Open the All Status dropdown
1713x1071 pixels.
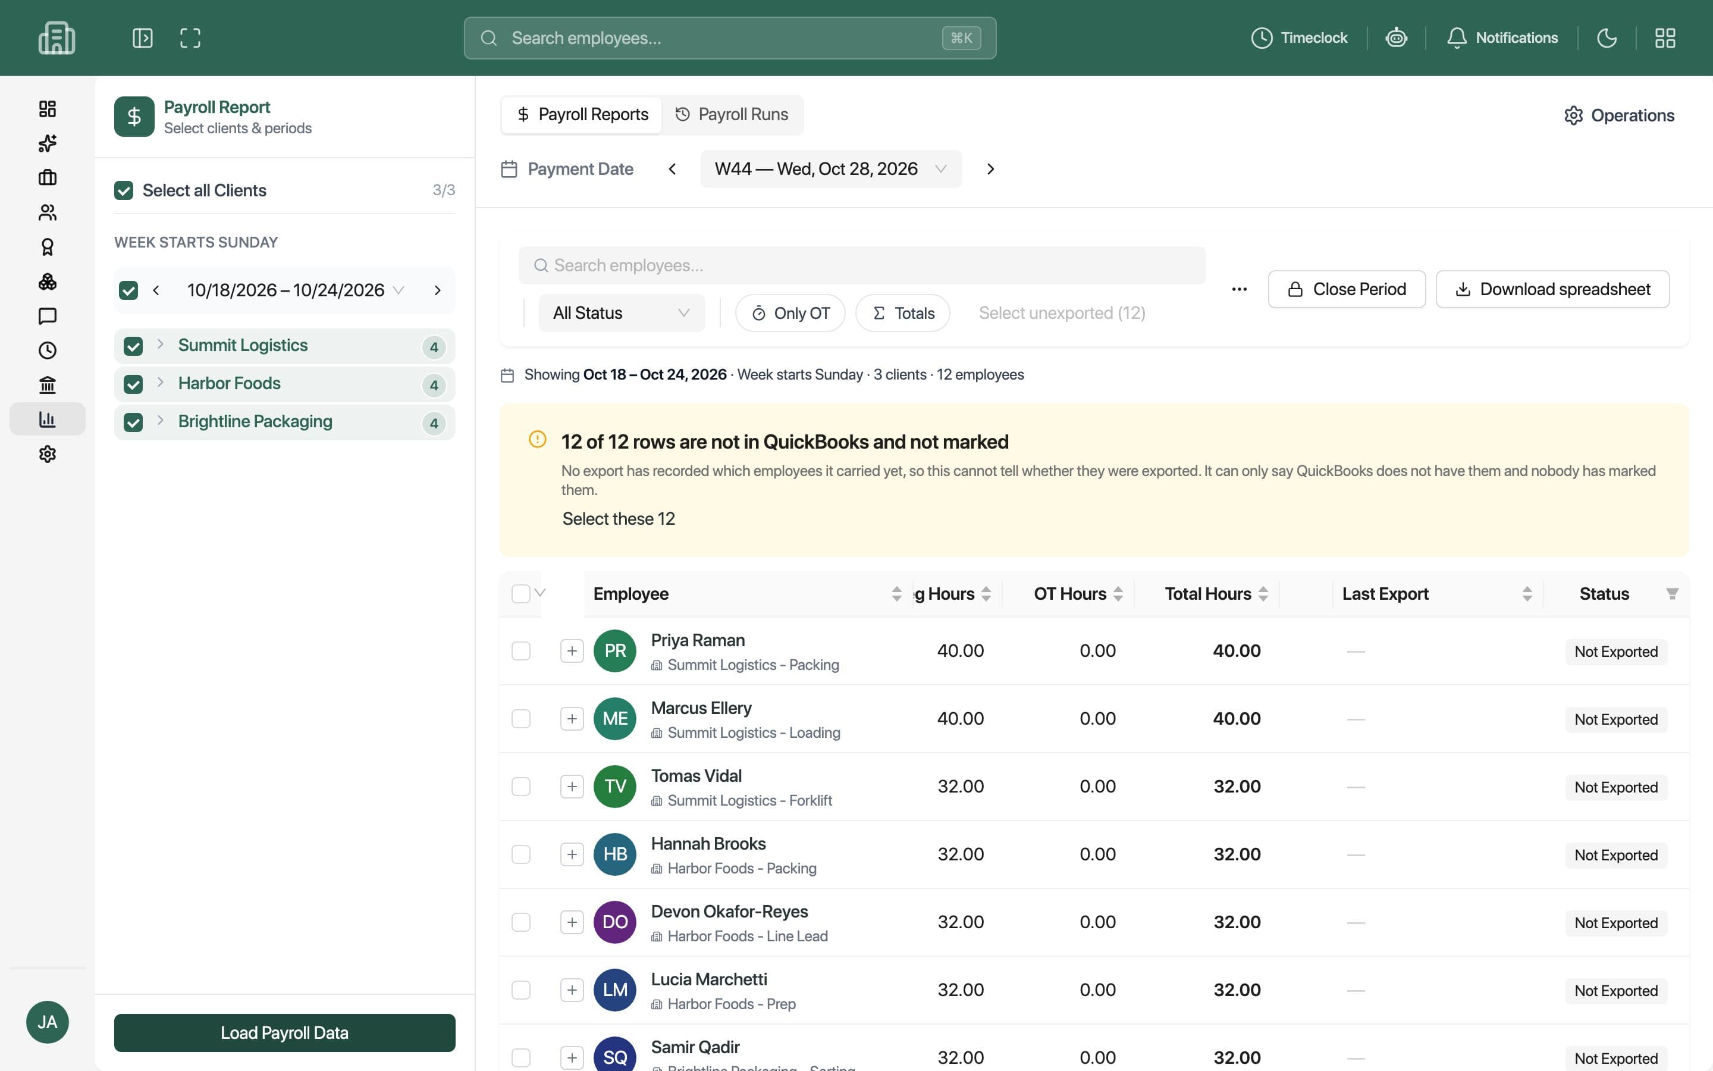click(x=621, y=313)
